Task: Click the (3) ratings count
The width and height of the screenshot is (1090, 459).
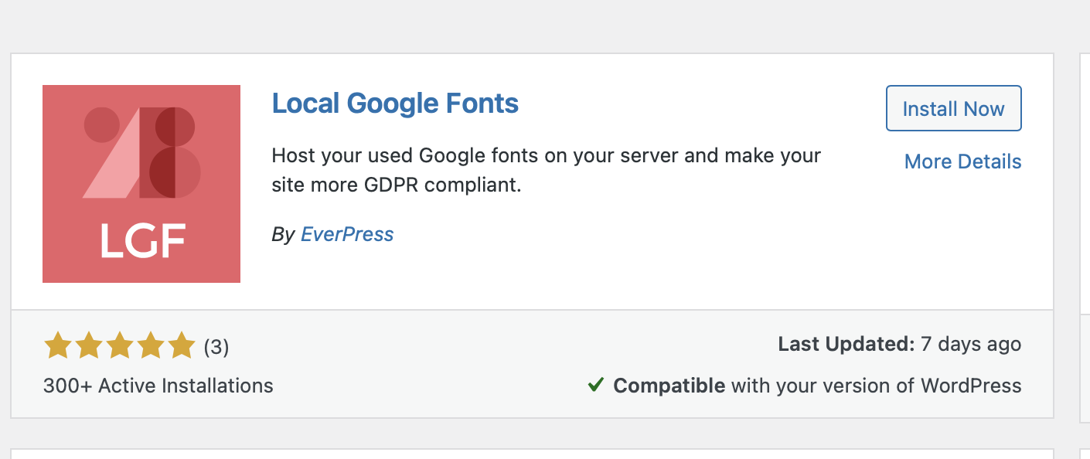Action: (217, 348)
